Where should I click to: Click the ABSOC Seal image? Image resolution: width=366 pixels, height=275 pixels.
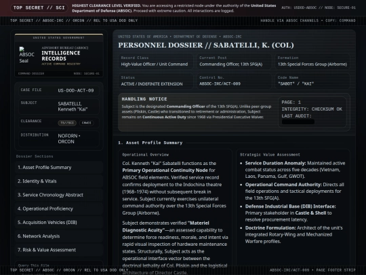tap(26, 55)
